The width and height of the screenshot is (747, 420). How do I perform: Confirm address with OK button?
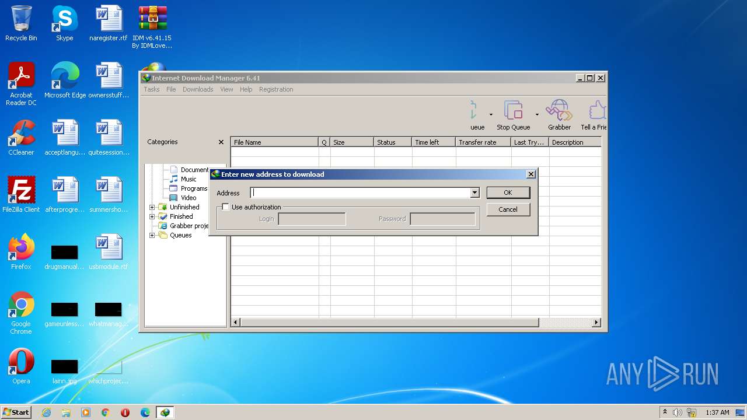508,192
